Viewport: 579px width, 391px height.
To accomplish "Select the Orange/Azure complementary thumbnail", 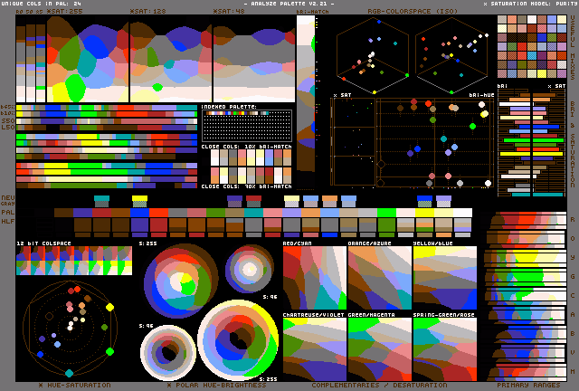I will [x=379, y=278].
